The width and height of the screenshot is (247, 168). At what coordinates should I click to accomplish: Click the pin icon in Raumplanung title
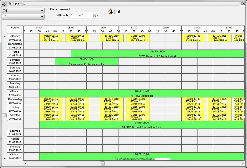(x=4, y=3)
